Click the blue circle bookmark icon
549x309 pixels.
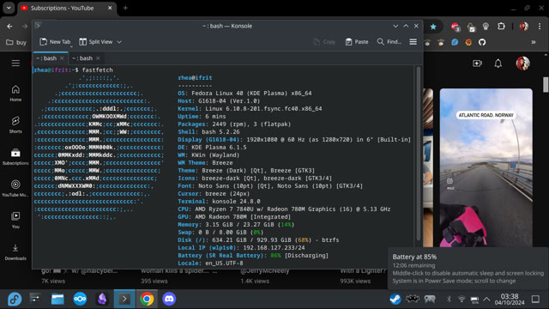(x=455, y=42)
